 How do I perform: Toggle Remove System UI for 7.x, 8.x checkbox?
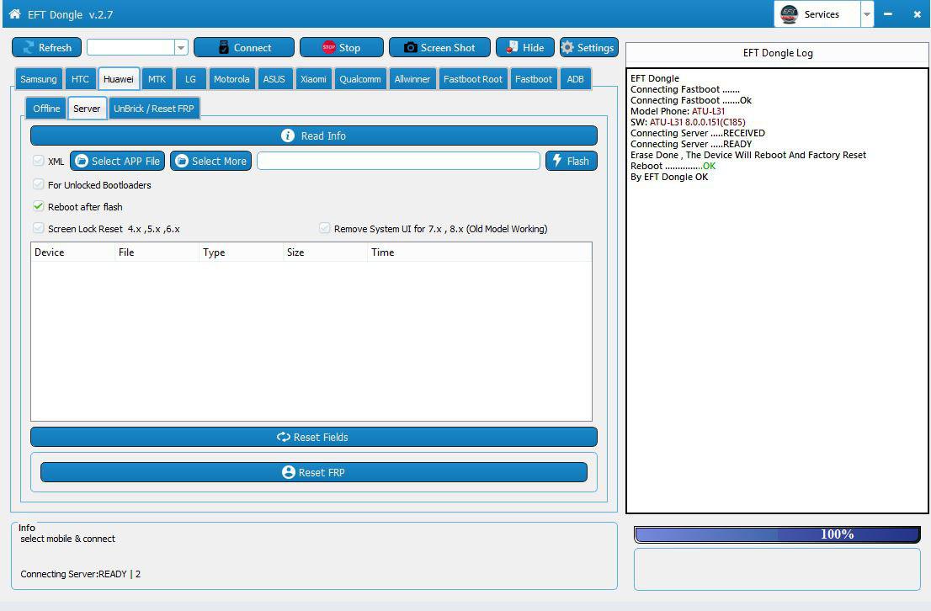click(325, 229)
